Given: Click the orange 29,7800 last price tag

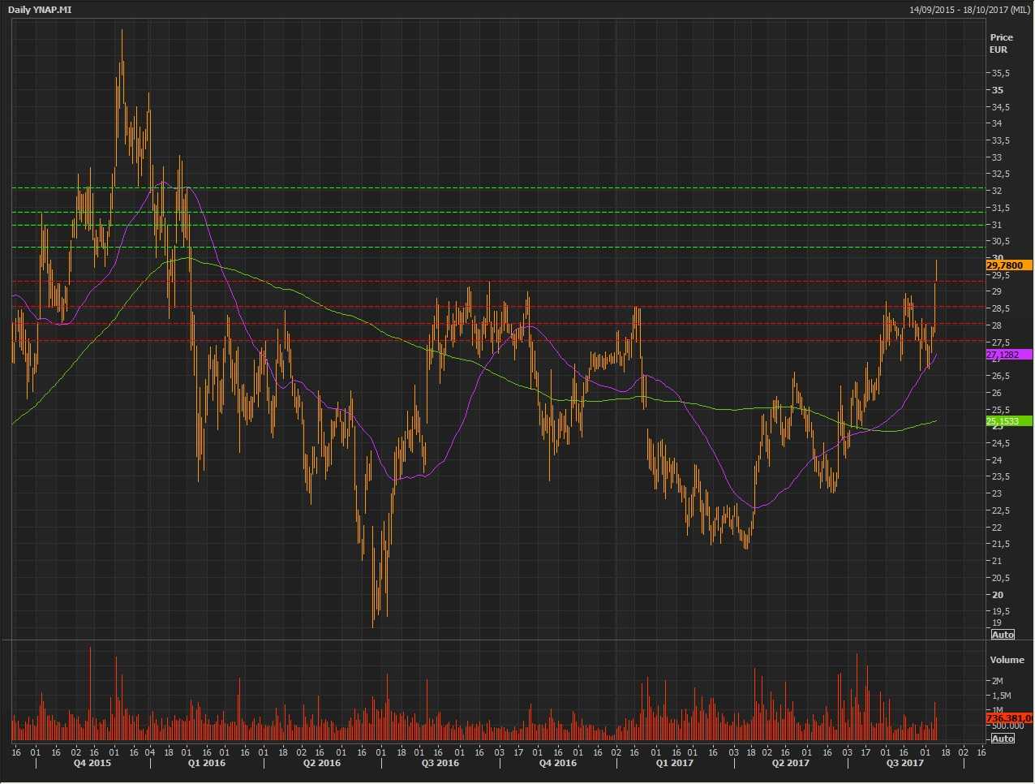Looking at the screenshot, I should point(1008,265).
